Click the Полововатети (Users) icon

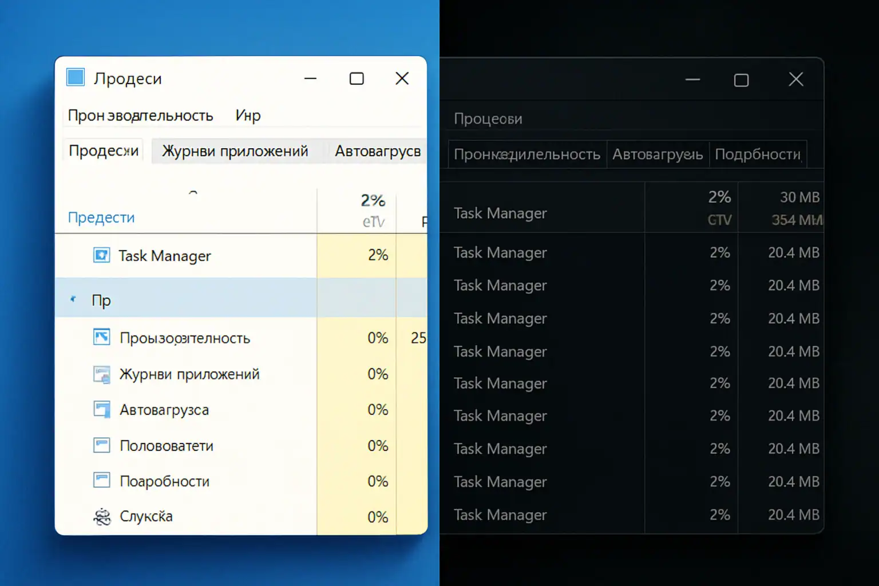pos(102,445)
